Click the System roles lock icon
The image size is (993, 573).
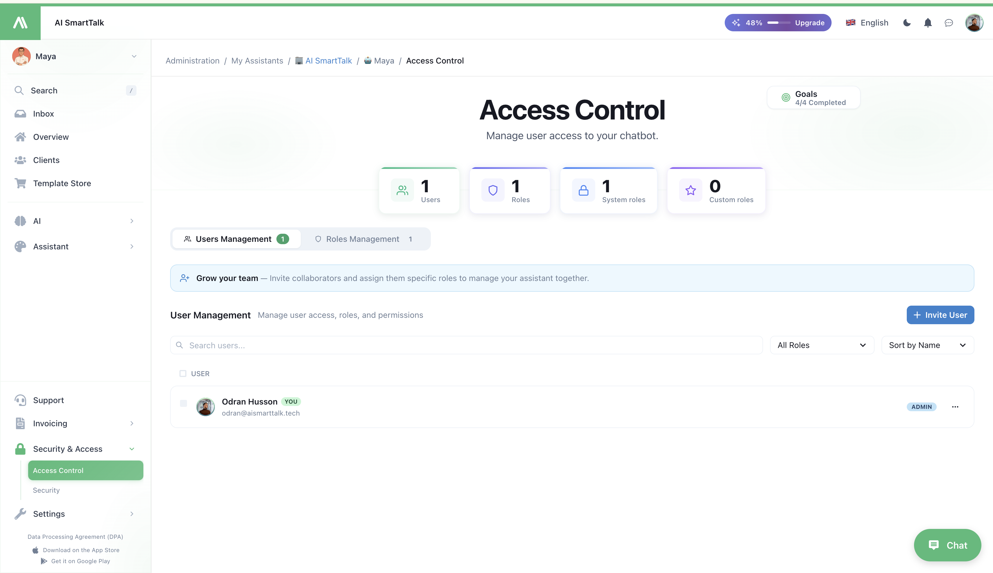tap(584, 191)
